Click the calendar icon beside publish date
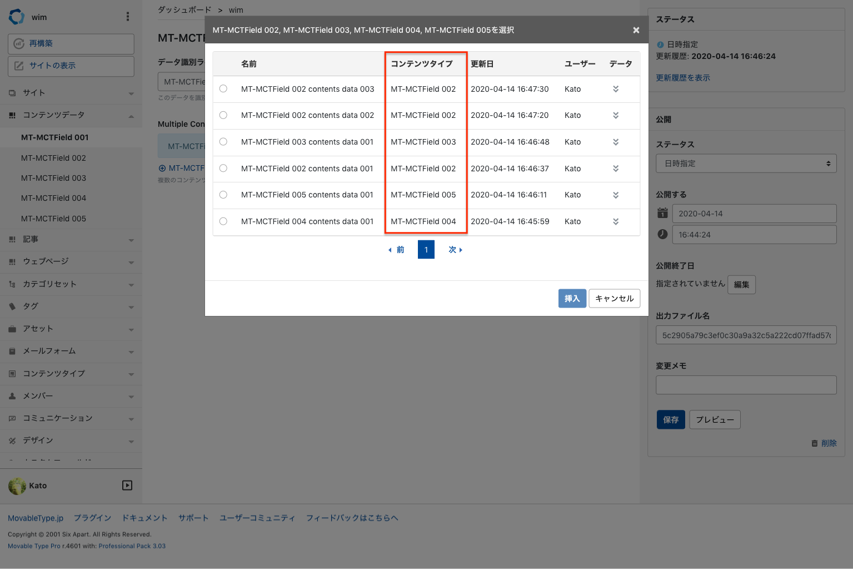 click(x=662, y=213)
